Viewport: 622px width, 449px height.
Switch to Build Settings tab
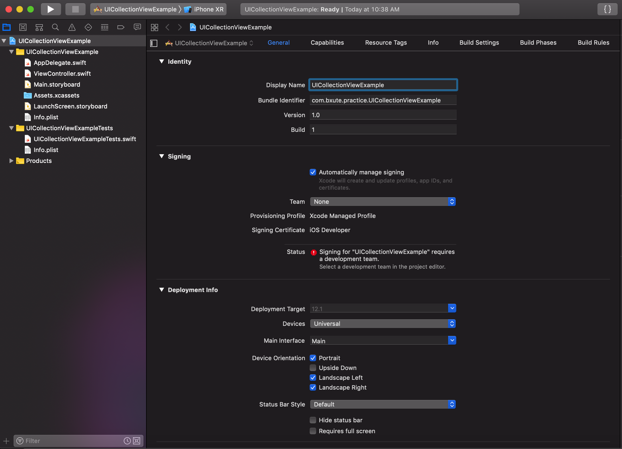click(x=479, y=43)
